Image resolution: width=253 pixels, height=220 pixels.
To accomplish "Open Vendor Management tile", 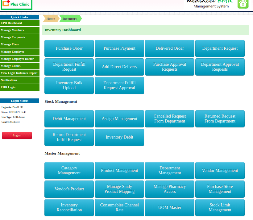I will [220, 171].
